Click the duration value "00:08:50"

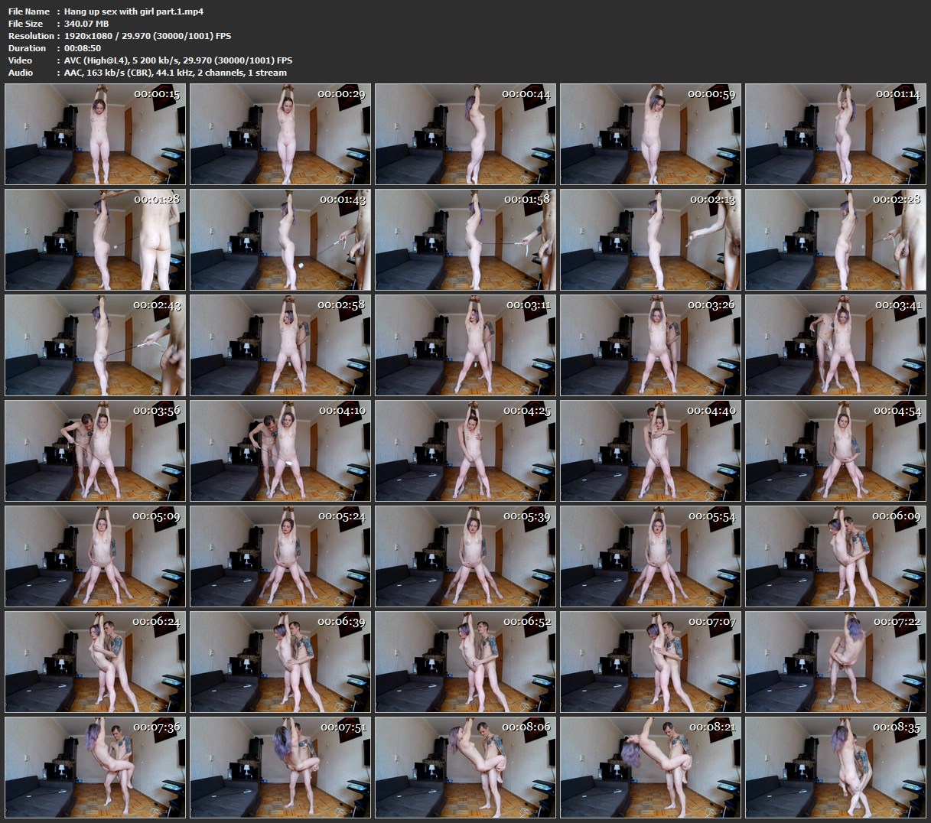(x=83, y=48)
